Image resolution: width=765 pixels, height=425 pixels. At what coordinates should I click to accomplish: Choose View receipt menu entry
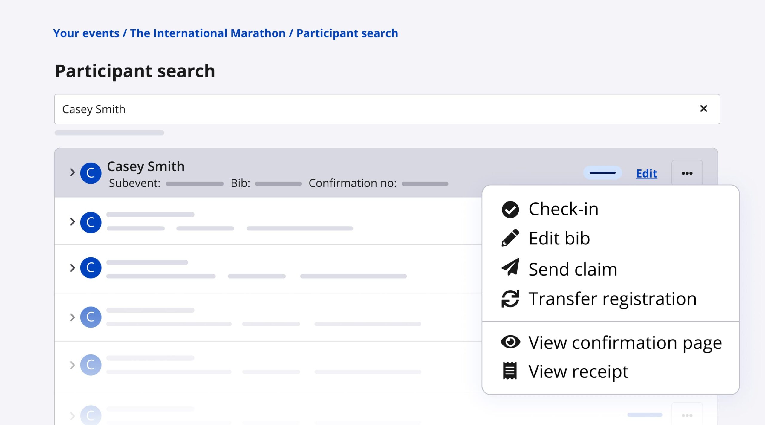[x=578, y=371]
